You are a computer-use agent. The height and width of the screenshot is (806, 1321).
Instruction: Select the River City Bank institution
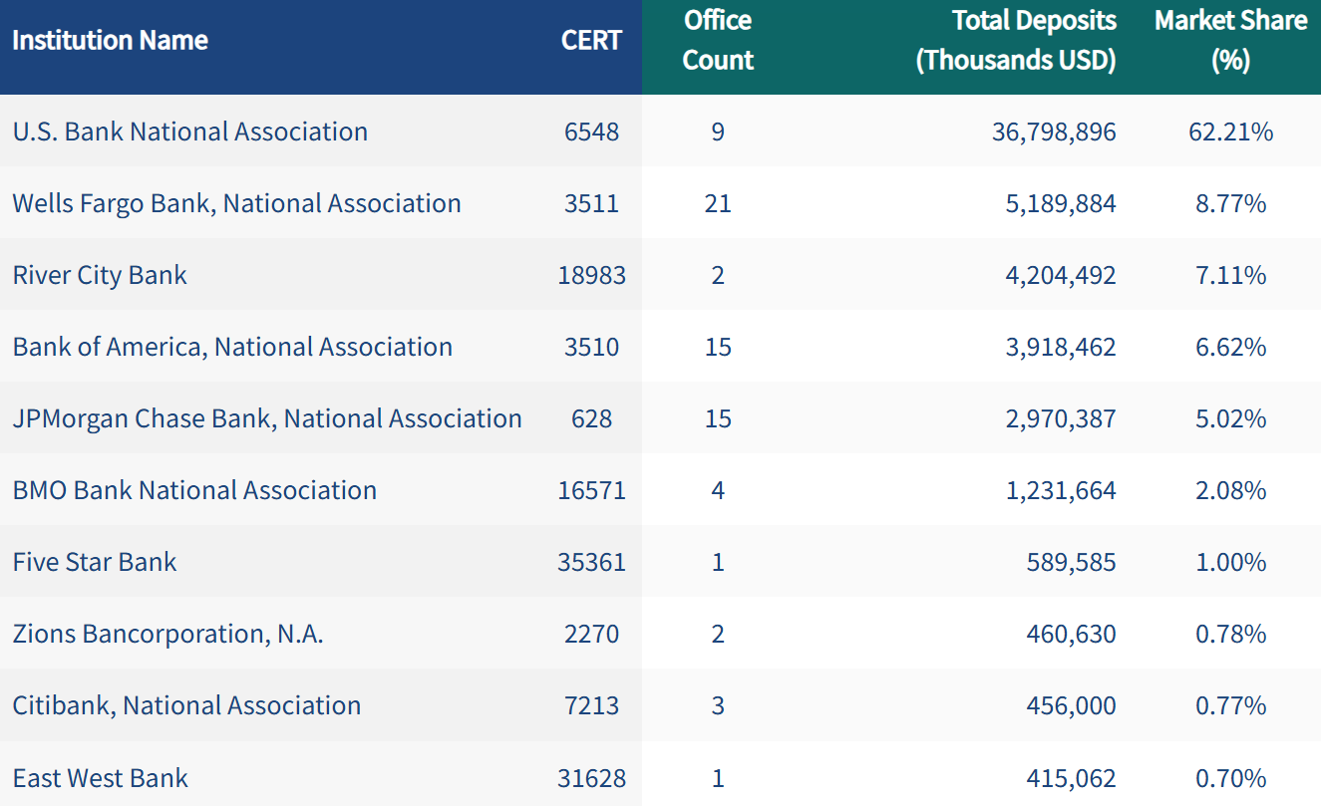[100, 275]
